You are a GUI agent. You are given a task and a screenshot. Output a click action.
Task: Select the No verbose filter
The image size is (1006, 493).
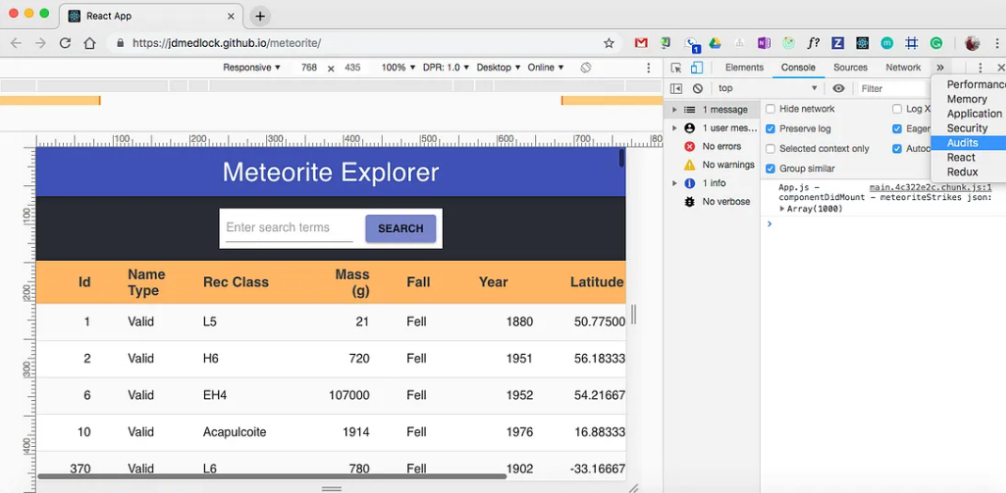(716, 201)
